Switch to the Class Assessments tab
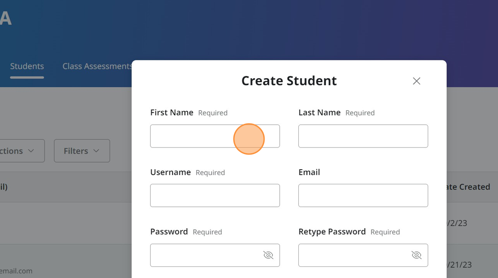498x278 pixels. pyautogui.click(x=96, y=66)
